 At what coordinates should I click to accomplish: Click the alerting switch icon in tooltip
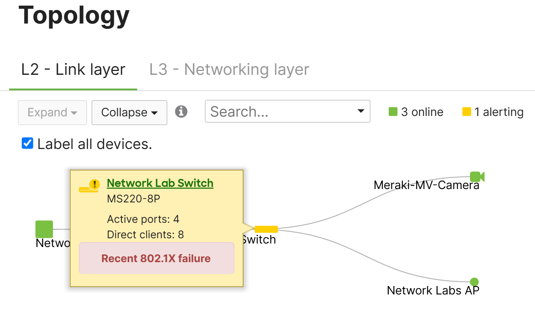pos(89,186)
